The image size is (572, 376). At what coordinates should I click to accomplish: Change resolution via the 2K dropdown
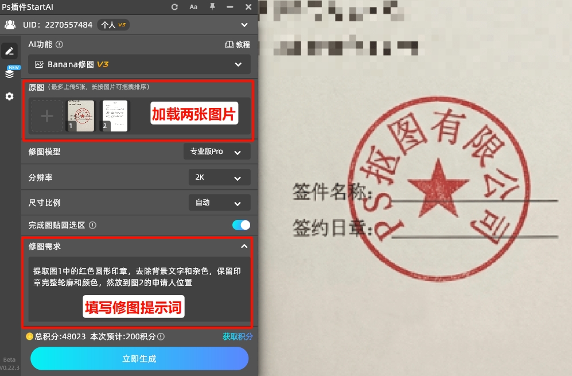point(219,177)
